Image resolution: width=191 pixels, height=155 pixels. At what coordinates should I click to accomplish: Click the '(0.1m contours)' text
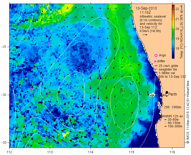coord(151,20)
